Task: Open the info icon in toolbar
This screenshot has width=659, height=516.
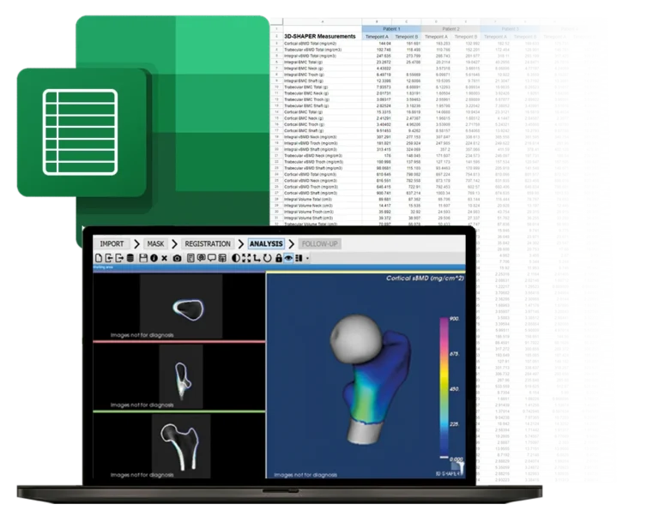Action: pos(154,257)
